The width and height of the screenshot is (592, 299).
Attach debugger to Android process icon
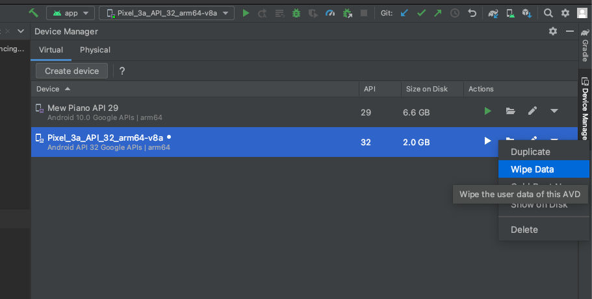pyautogui.click(x=348, y=14)
